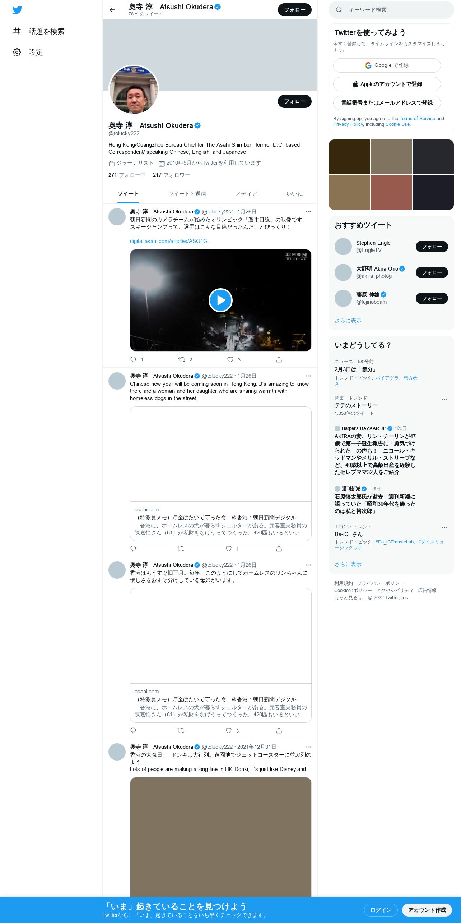Open 話題を検索 explore page
This screenshot has height=923, width=461.
39,32
